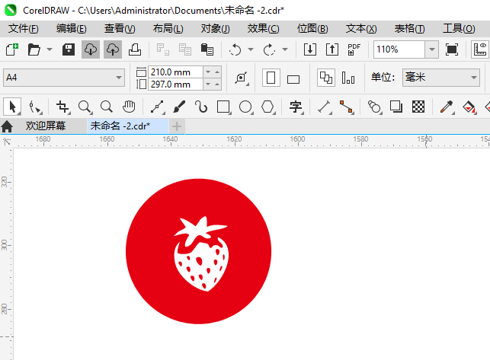Image resolution: width=490 pixels, height=360 pixels.
Task: Publish to PDF
Action: tap(354, 49)
